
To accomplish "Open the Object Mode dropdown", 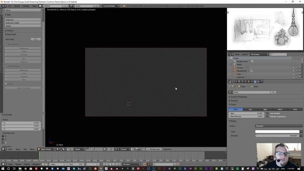I will pyautogui.click(x=46, y=149).
